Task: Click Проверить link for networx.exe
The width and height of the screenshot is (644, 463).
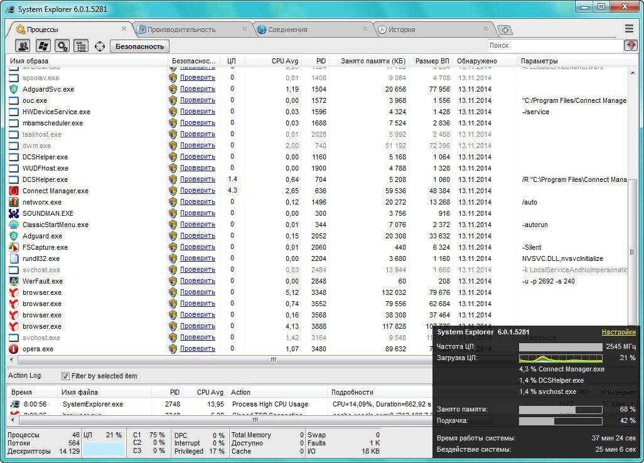Action: pyautogui.click(x=198, y=201)
